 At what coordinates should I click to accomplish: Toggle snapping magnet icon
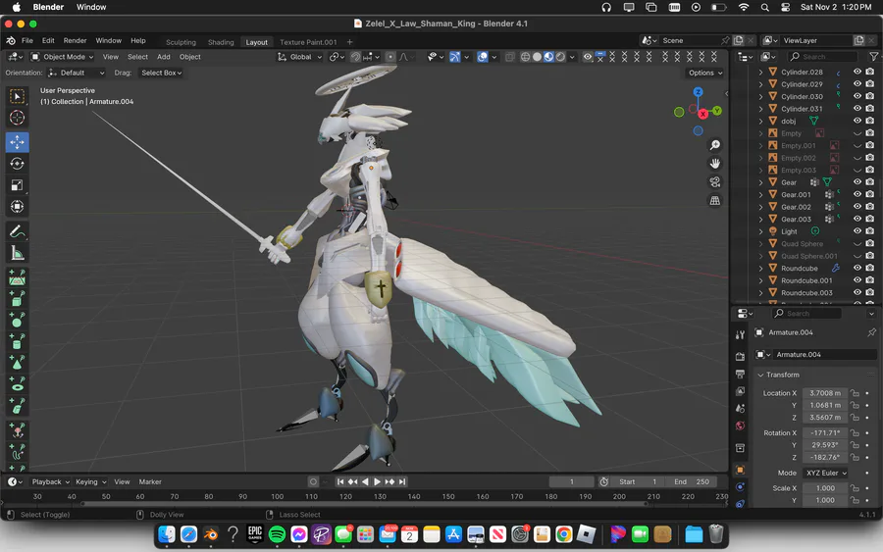pos(356,57)
